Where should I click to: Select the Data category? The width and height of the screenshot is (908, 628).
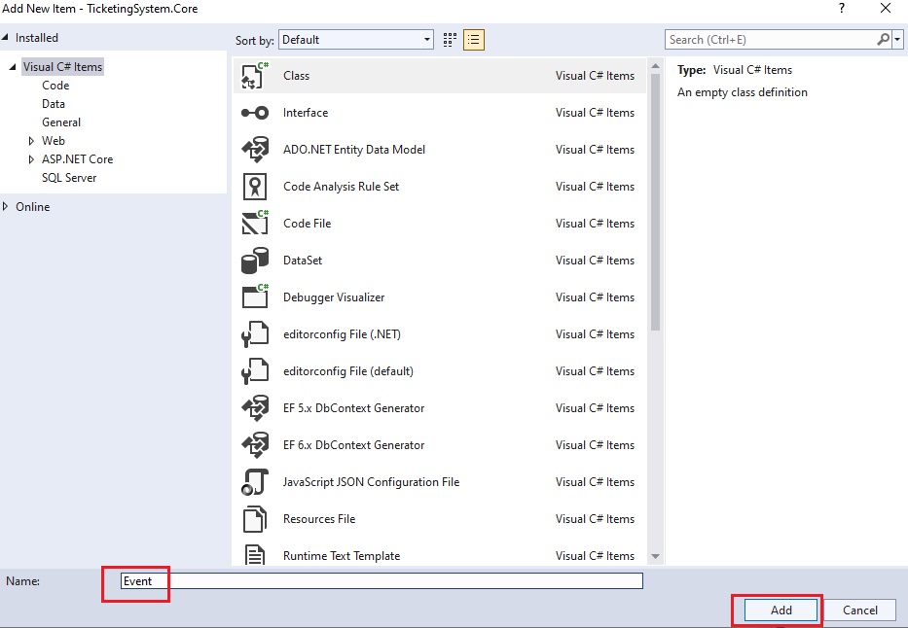pos(54,104)
